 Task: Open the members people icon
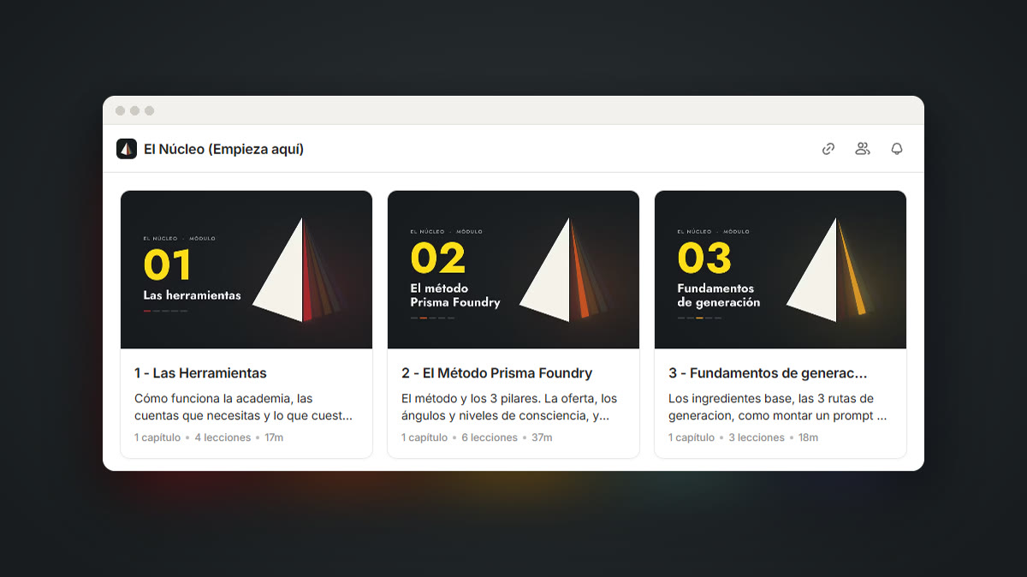[x=863, y=149]
